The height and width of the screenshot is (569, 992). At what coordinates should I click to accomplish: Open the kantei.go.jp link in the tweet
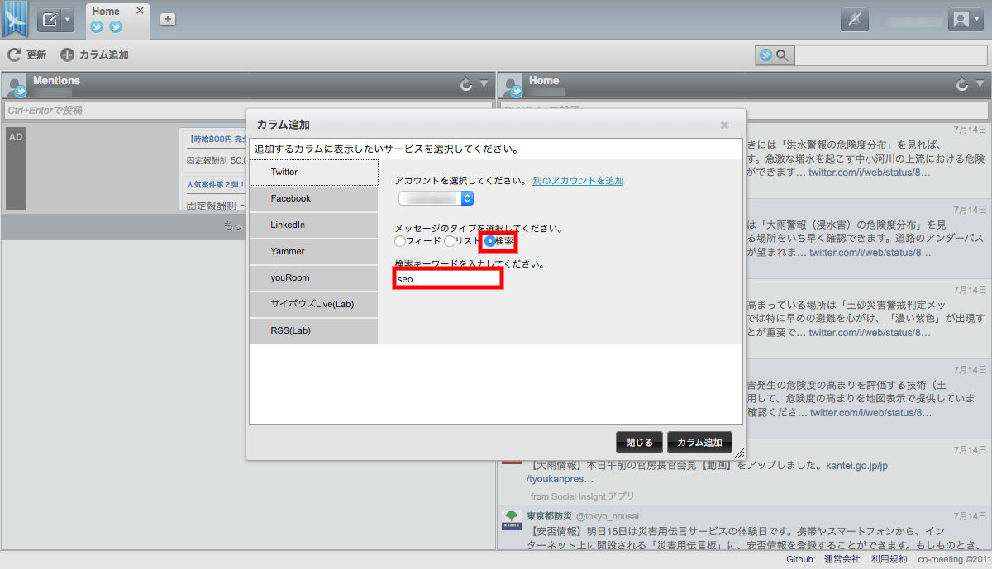[x=857, y=466]
